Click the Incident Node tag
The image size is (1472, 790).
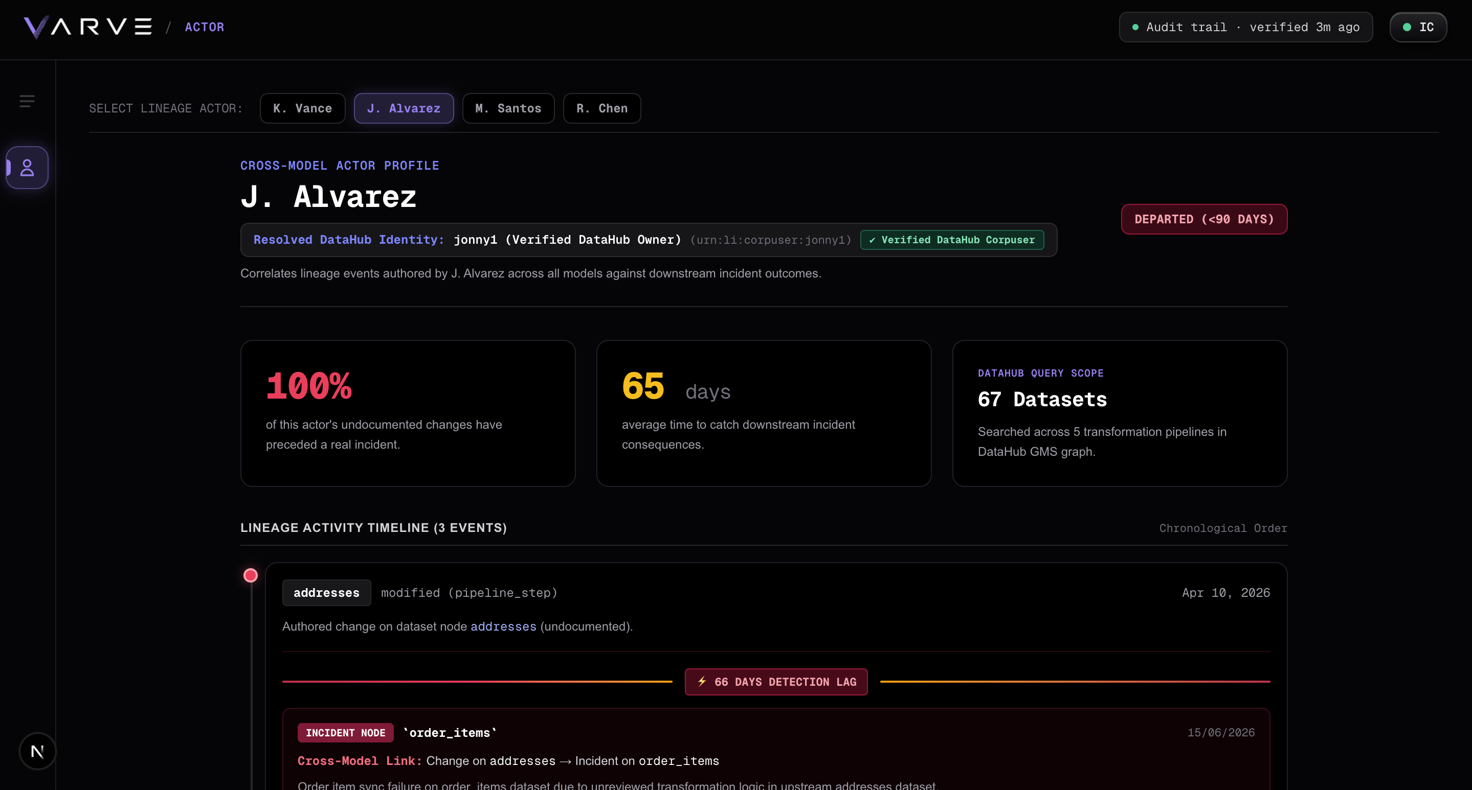point(345,732)
